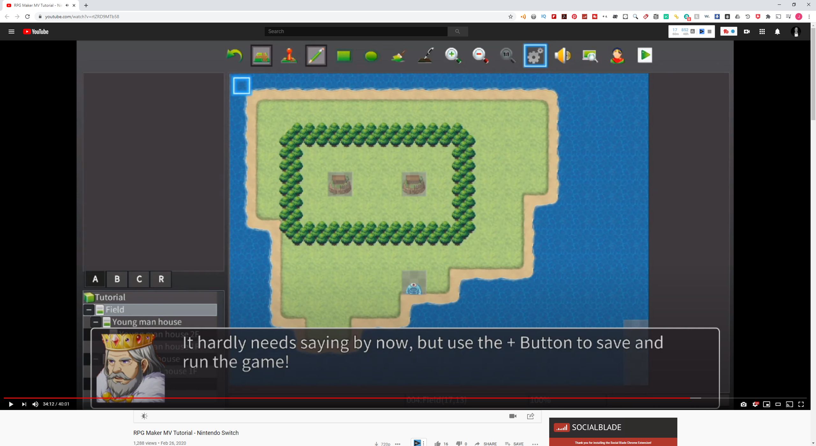Toggle the brightness icon under the player
Image resolution: width=816 pixels, height=446 pixels.
click(144, 416)
